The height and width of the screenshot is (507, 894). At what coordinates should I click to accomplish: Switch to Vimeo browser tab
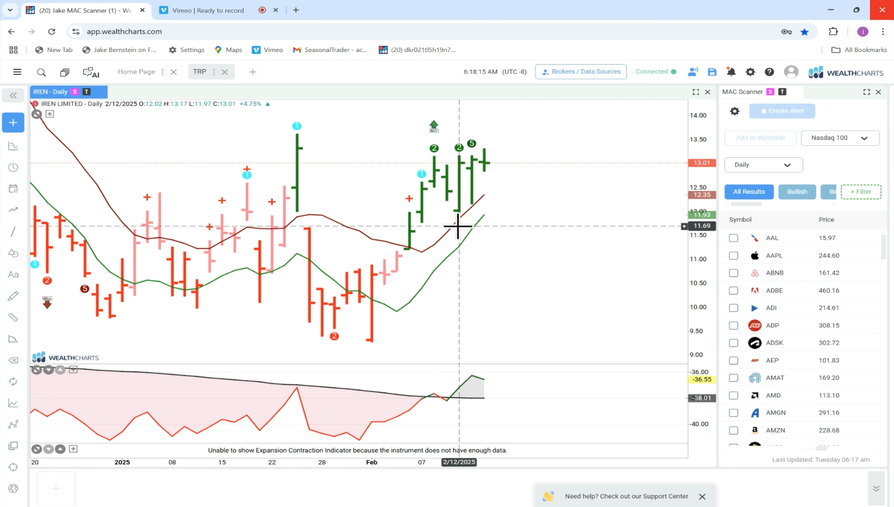click(209, 10)
